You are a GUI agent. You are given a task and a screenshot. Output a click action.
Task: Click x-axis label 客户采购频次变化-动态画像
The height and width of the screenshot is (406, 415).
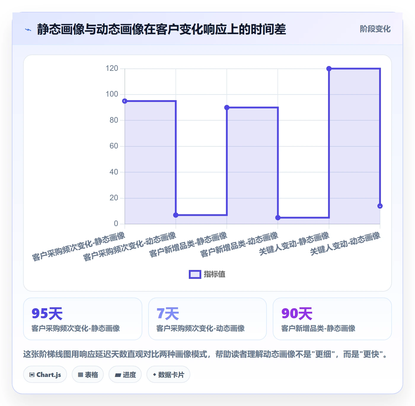pos(130,246)
